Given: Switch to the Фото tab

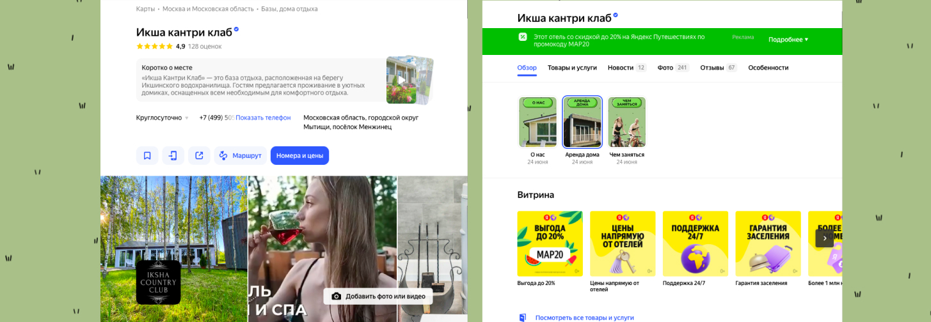Looking at the screenshot, I should 673,68.
